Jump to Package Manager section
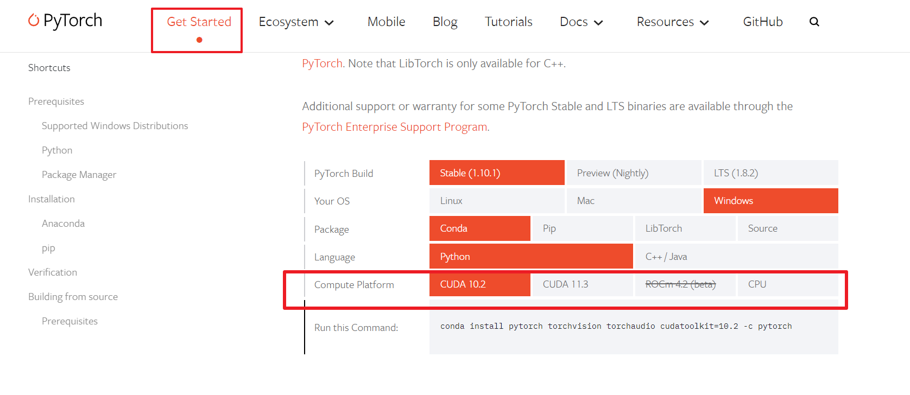 (79, 175)
